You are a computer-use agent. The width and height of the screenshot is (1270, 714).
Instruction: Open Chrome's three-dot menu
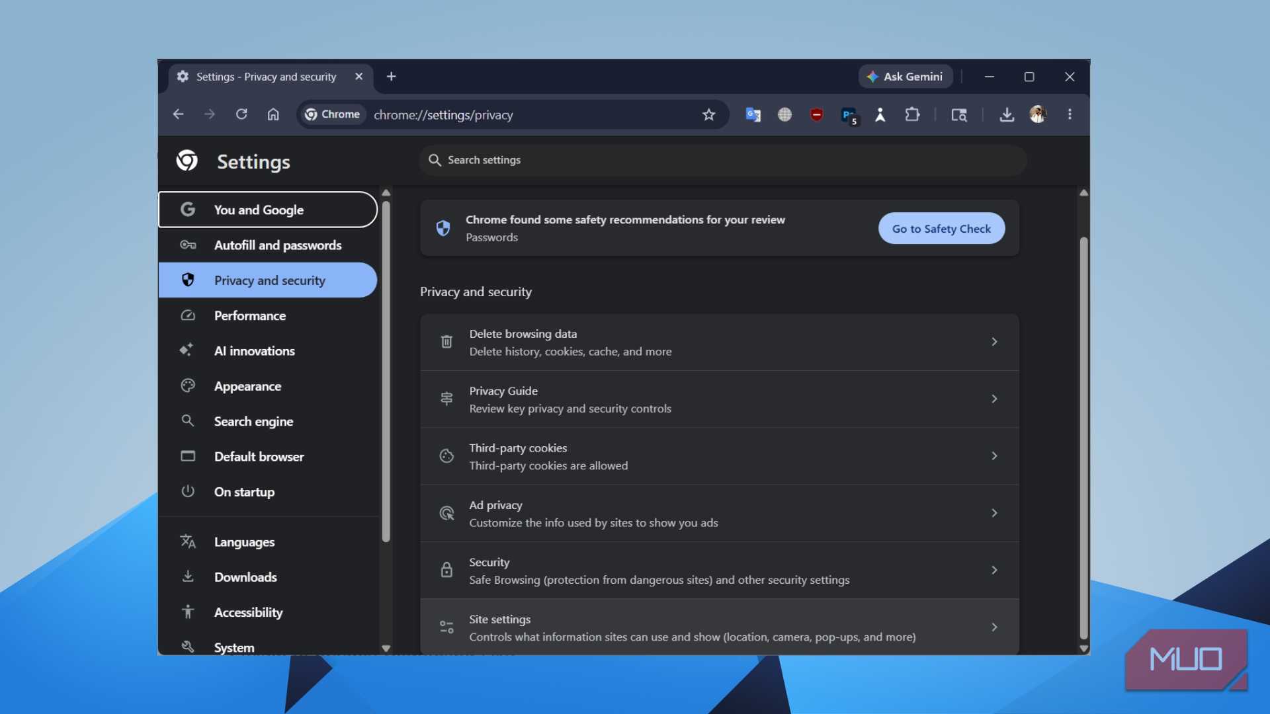(1070, 114)
